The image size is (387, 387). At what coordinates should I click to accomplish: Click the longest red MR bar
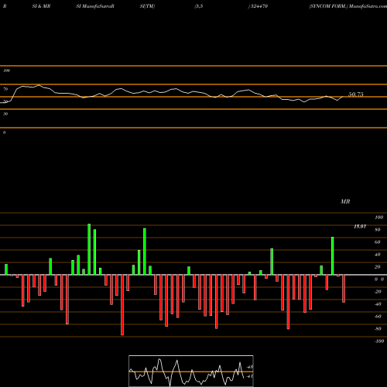coord(122,305)
